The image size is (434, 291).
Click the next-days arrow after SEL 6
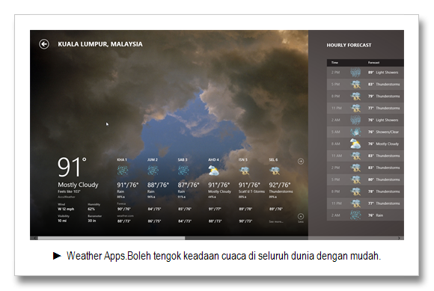[301, 162]
